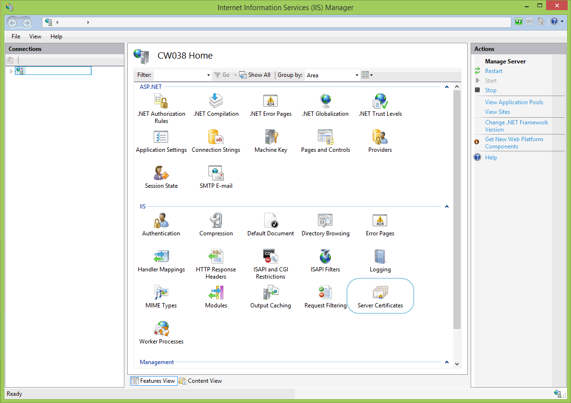Image resolution: width=571 pixels, height=403 pixels.
Task: Select Server Certificates feature
Action: point(380,297)
